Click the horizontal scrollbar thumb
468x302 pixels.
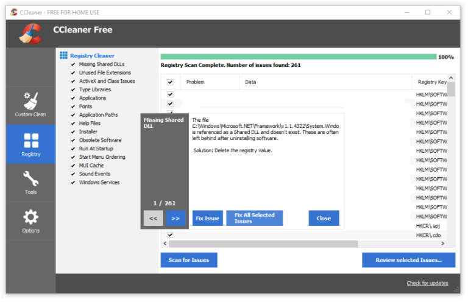tap(263, 244)
